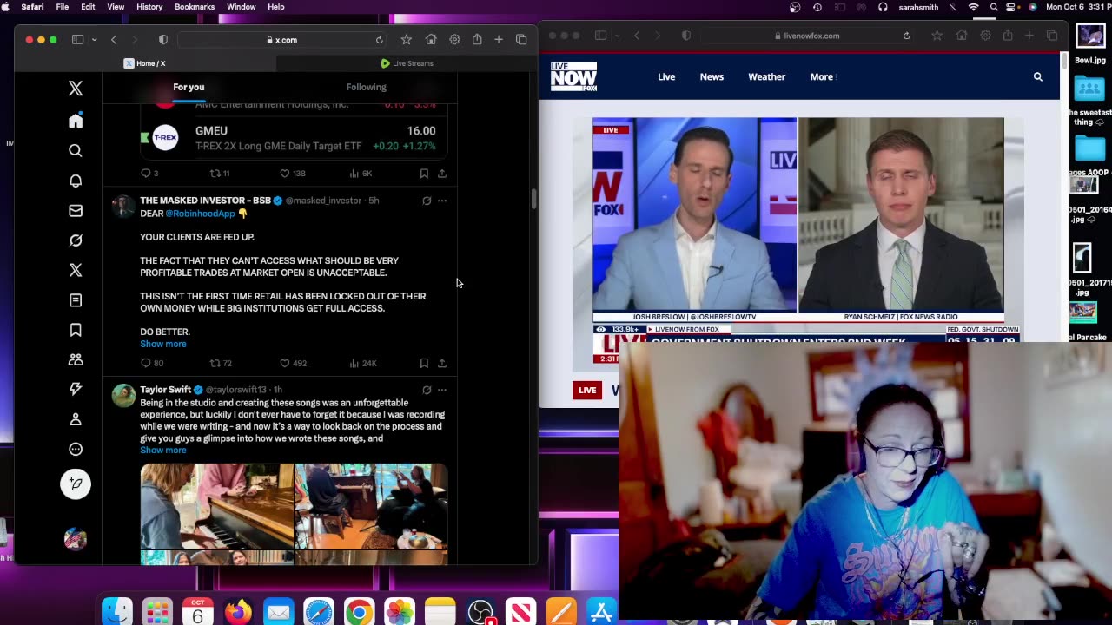1112x625 pixels.
Task: Switch to the Following tab on X
Action: pyautogui.click(x=367, y=87)
